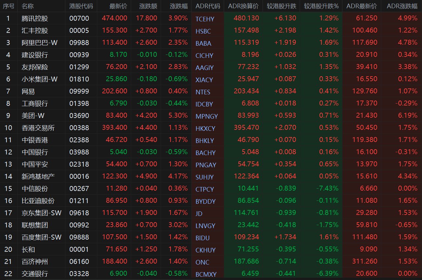Click the BYDDY ADR code
The width and height of the screenshot is (422, 280).
205,201
